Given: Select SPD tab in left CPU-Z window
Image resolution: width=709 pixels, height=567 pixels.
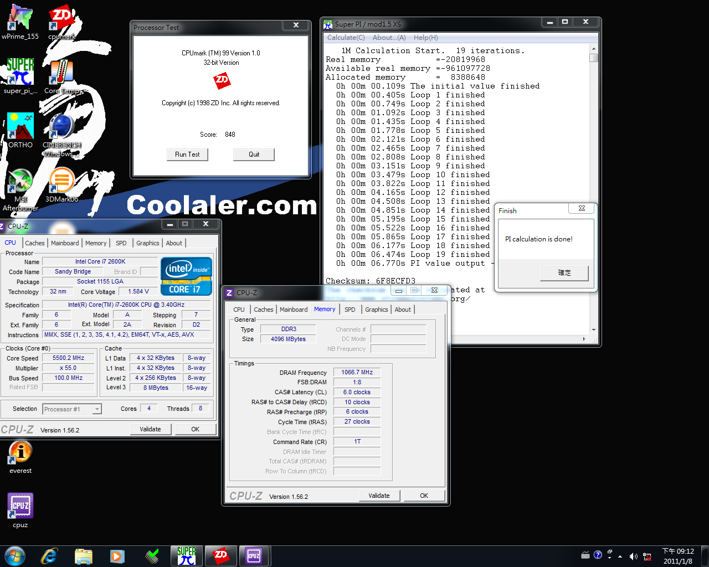Looking at the screenshot, I should 121,243.
